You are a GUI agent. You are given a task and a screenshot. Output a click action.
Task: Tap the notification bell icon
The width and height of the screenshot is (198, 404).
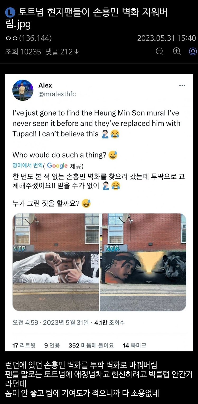point(193,51)
